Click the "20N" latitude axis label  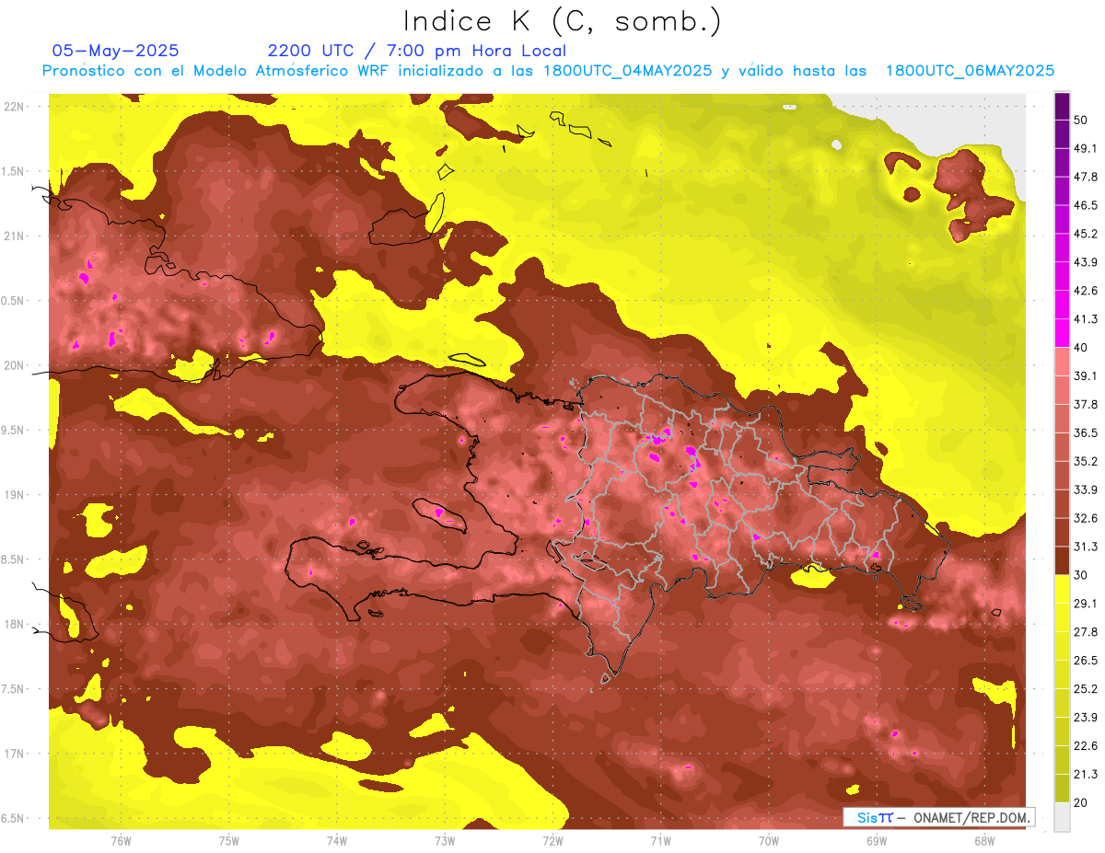tap(14, 365)
